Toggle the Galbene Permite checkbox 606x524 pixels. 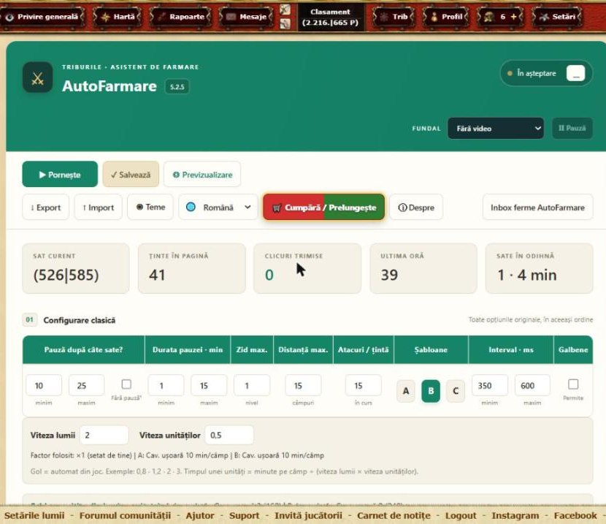click(573, 384)
